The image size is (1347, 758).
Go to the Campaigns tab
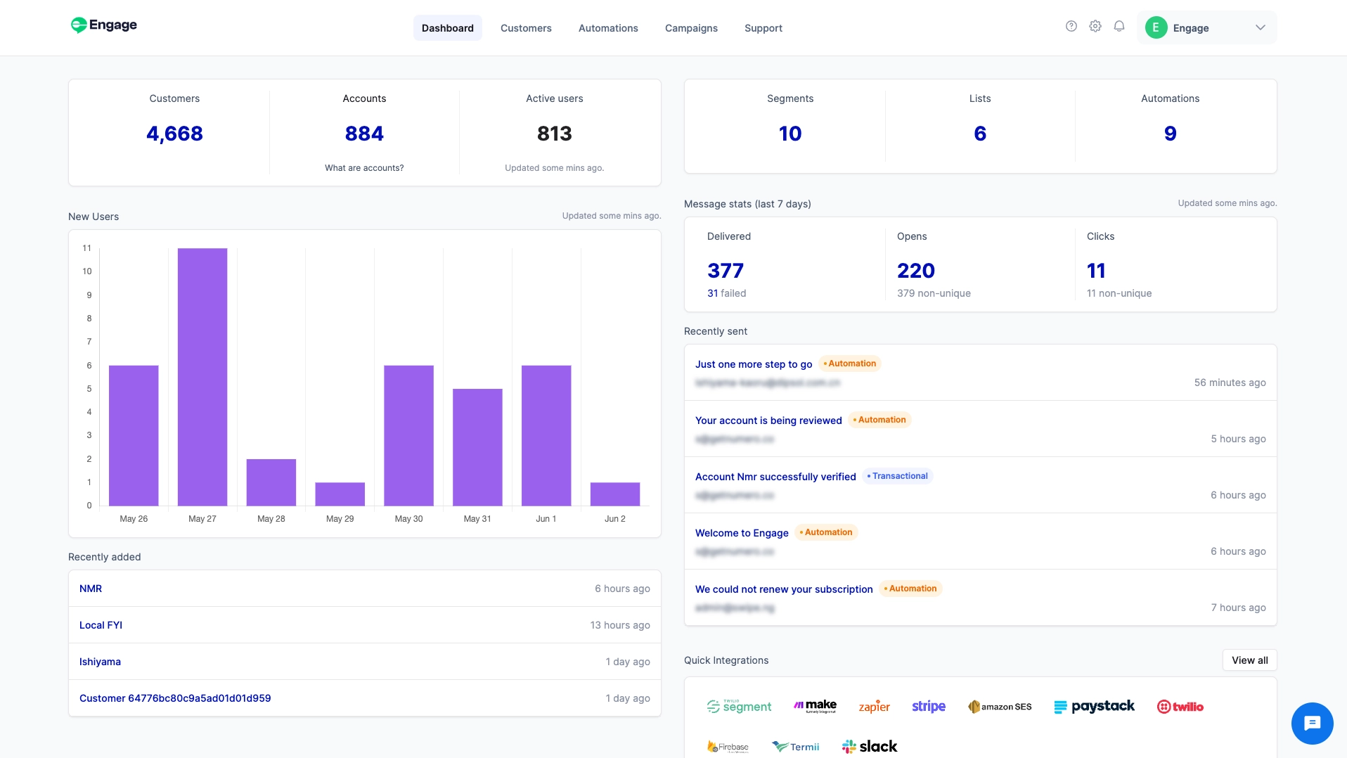point(690,28)
